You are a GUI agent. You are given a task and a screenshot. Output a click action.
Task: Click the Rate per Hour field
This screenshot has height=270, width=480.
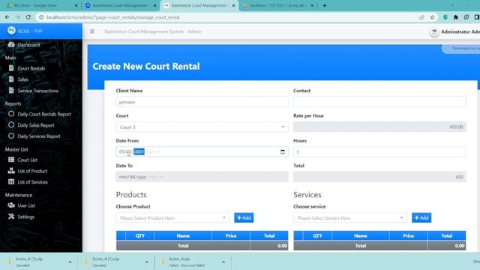click(379, 127)
